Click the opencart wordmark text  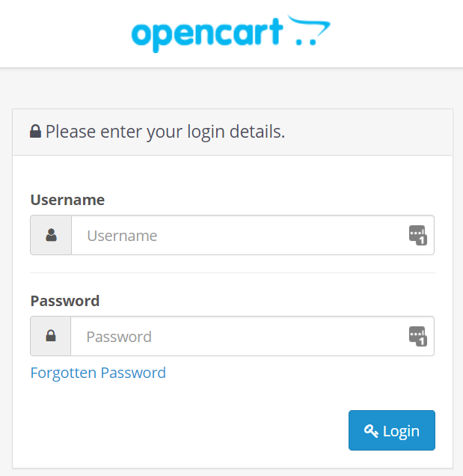(206, 33)
